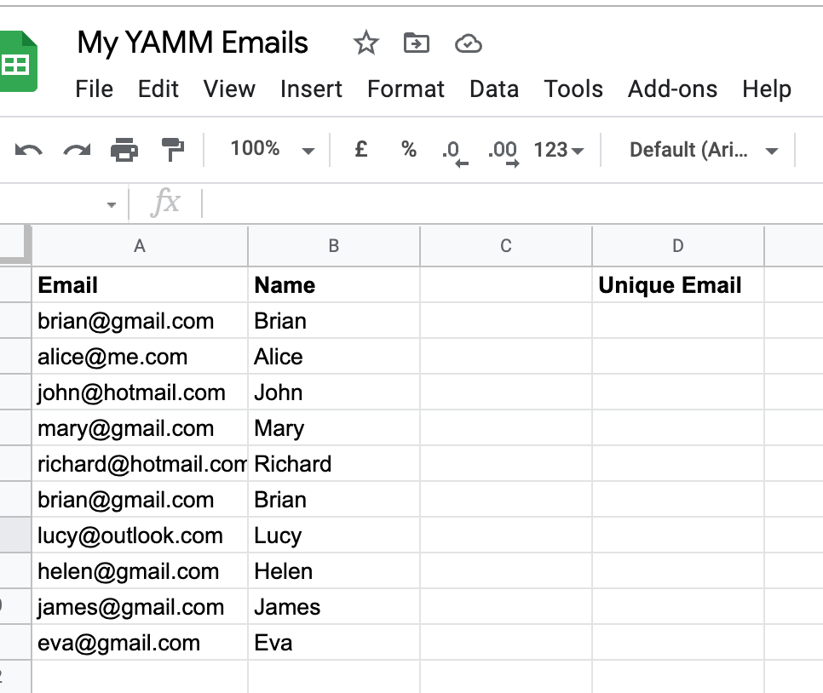Check the document save status cloud icon
Image resolution: width=823 pixels, height=693 pixels.
point(469,43)
